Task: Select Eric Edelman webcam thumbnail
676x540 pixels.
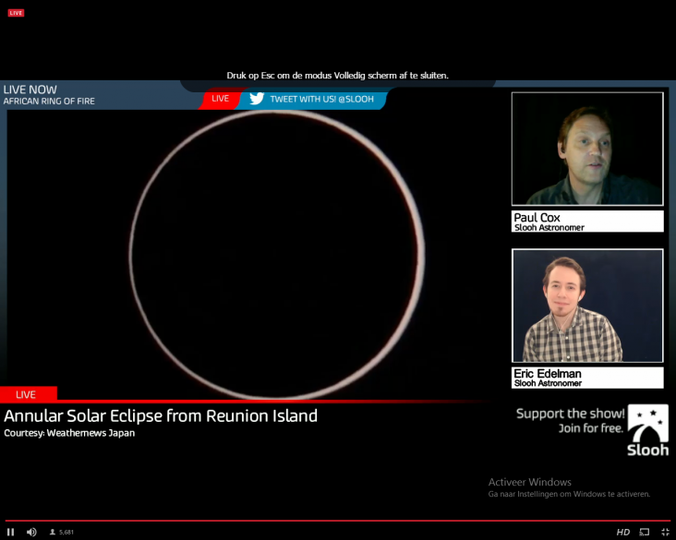Action: (587, 306)
